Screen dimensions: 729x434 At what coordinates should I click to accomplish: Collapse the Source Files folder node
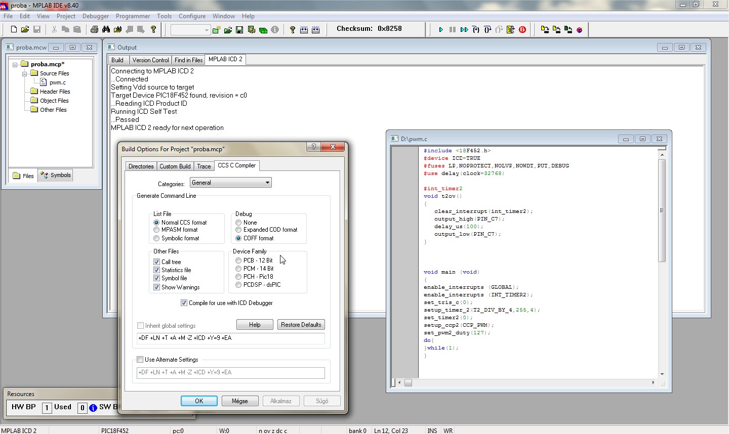[x=24, y=74]
